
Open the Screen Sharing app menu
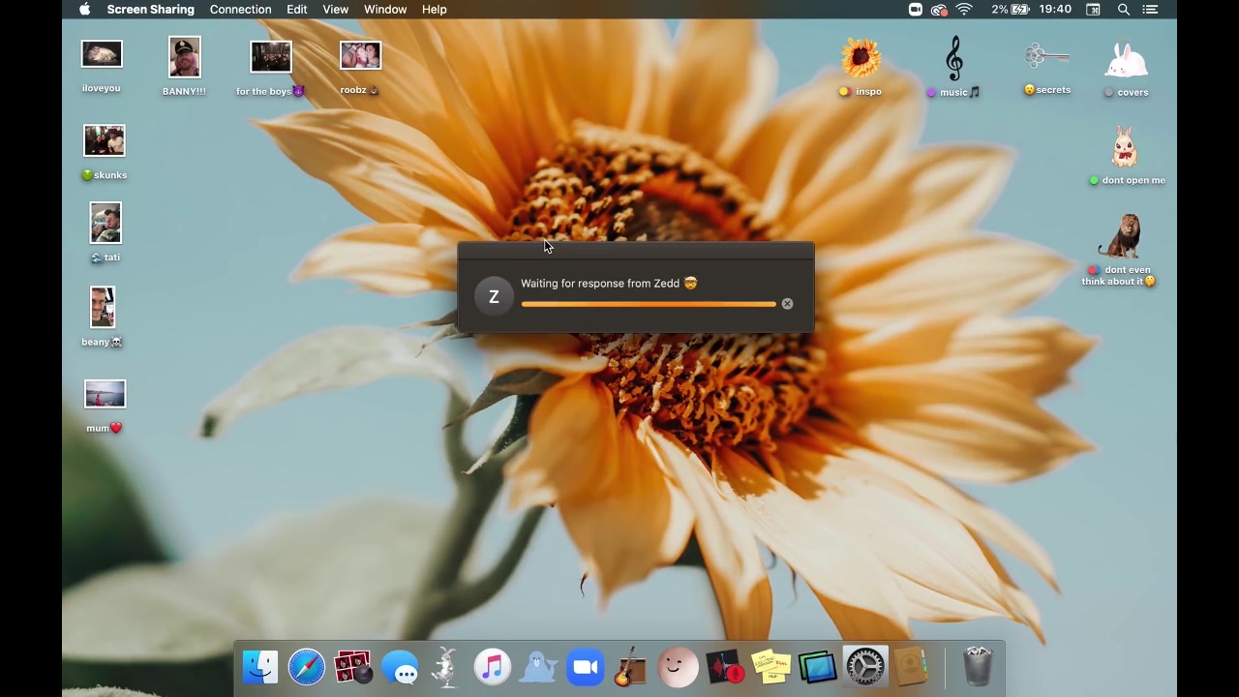150,10
